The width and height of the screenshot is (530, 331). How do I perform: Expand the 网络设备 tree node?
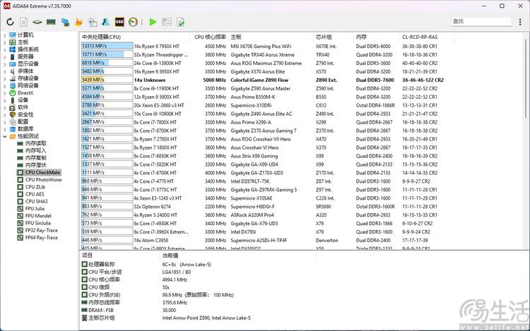coord(5,85)
